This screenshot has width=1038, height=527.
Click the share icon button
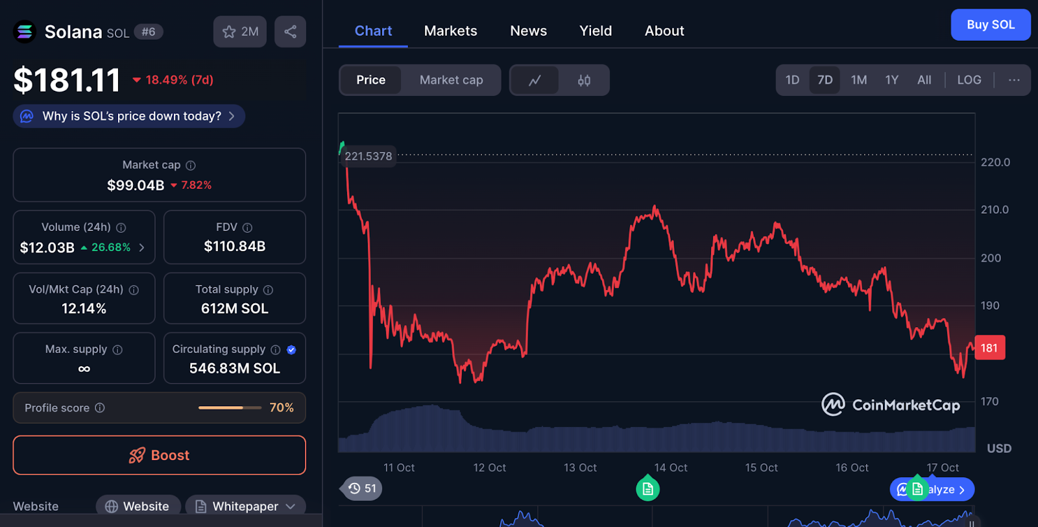point(290,32)
